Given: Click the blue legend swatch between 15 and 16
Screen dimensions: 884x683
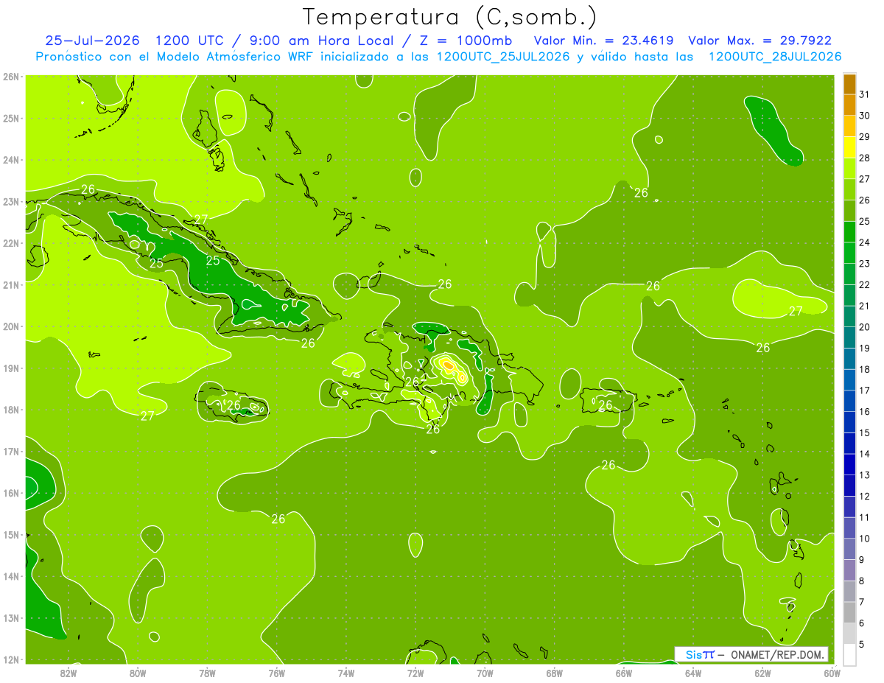Looking at the screenshot, I should [849, 422].
